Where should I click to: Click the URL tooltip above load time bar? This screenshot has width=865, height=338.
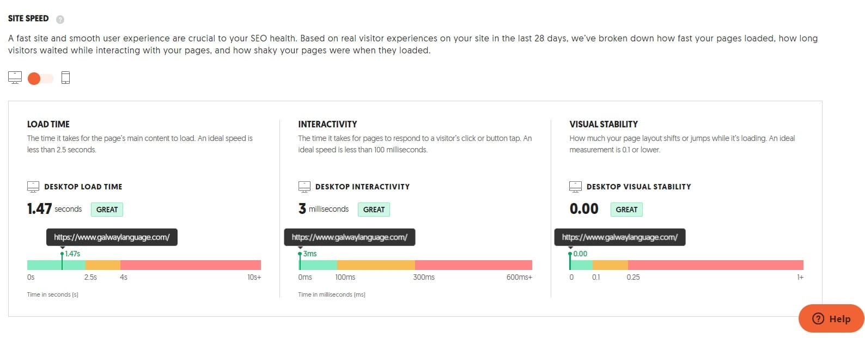coord(112,237)
